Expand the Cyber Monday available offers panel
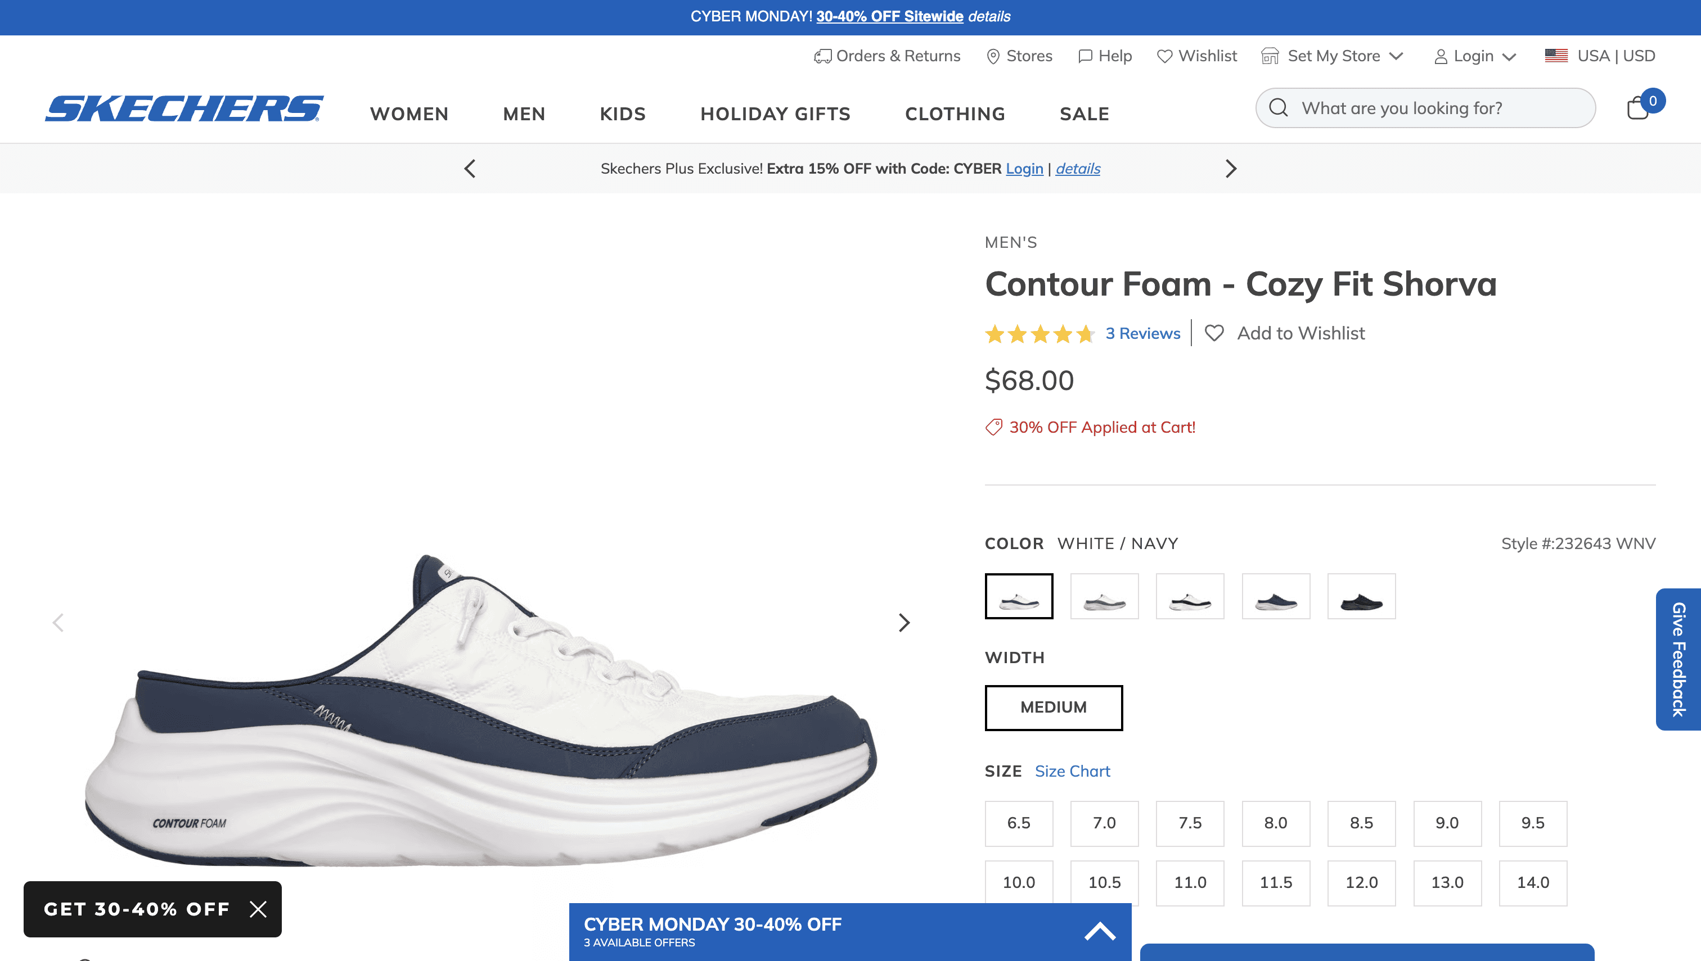The image size is (1701, 961). pos(1099,931)
